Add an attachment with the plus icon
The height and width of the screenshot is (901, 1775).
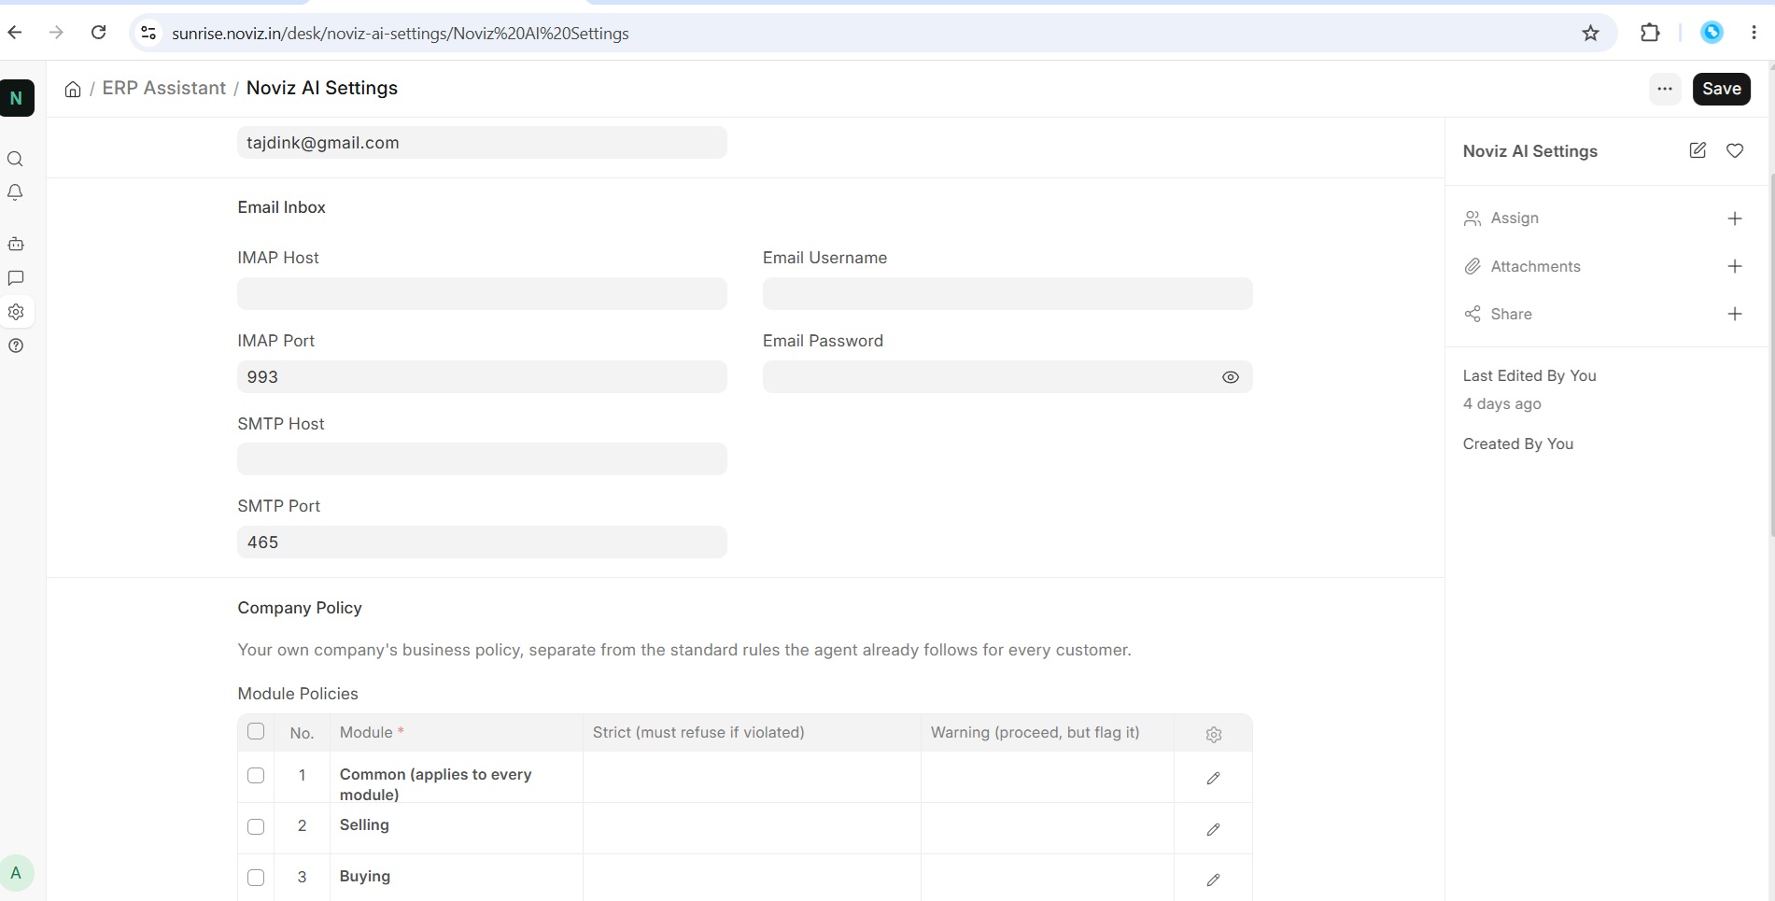tap(1735, 266)
